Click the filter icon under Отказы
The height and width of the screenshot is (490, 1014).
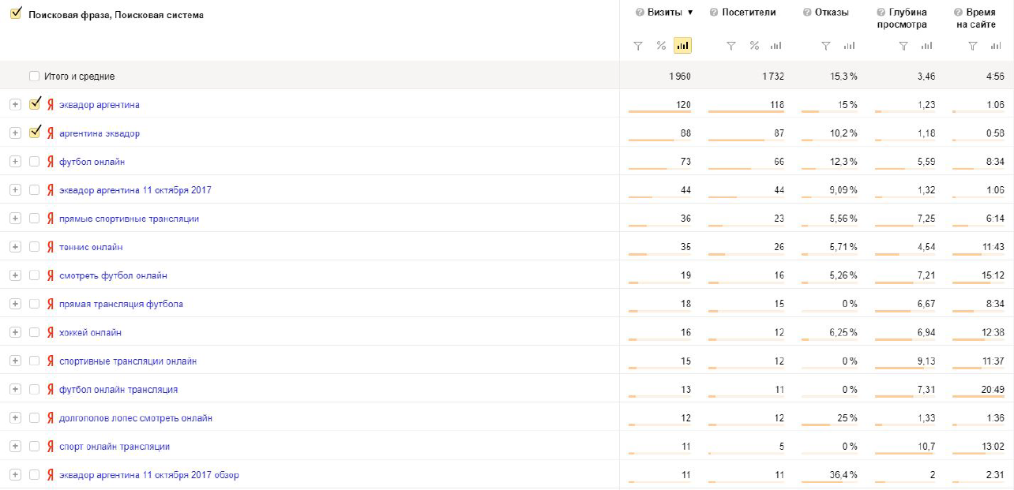click(826, 46)
